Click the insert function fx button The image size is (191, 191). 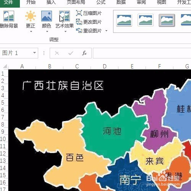84,53
